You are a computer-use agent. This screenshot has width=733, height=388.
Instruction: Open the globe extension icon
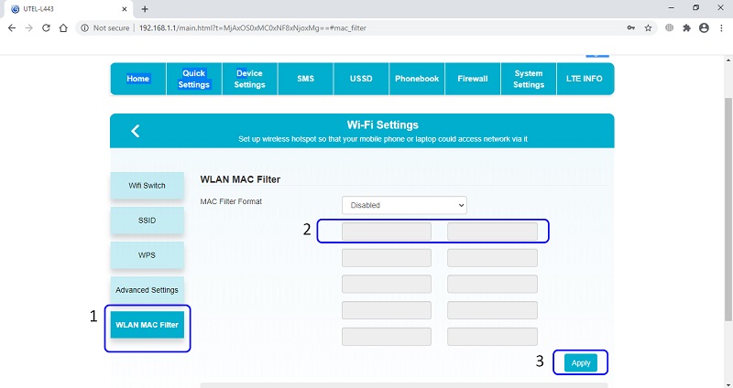tap(670, 28)
